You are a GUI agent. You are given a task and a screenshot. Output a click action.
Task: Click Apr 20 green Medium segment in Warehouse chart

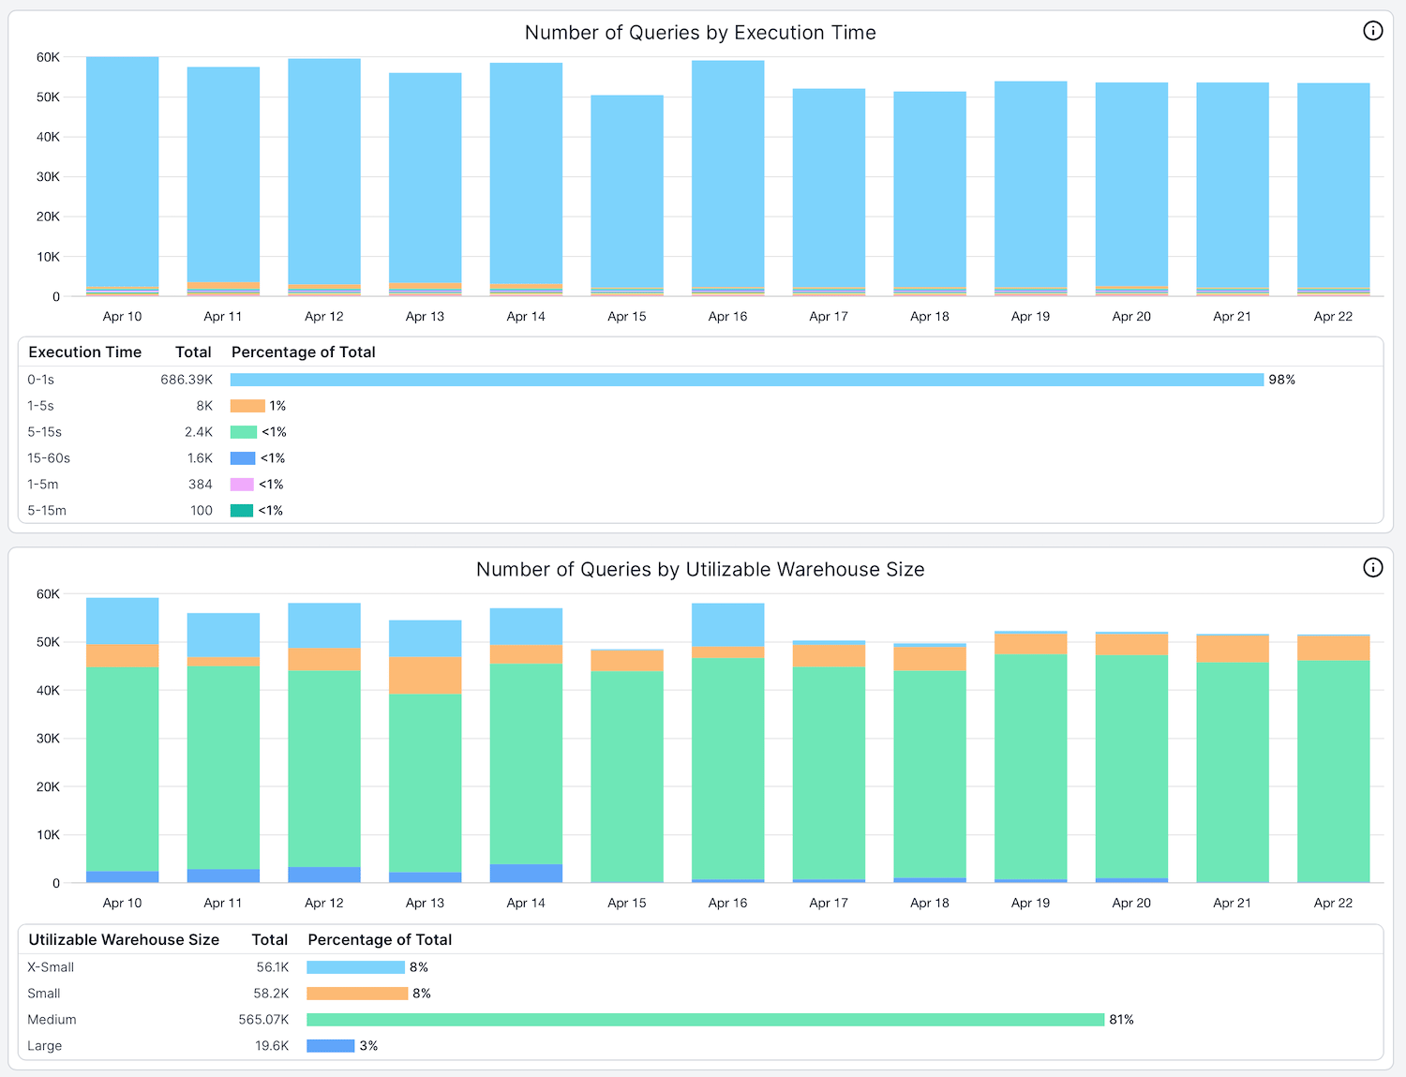(x=1131, y=767)
